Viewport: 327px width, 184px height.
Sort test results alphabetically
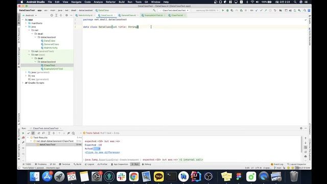pyautogui.click(x=39, y=133)
